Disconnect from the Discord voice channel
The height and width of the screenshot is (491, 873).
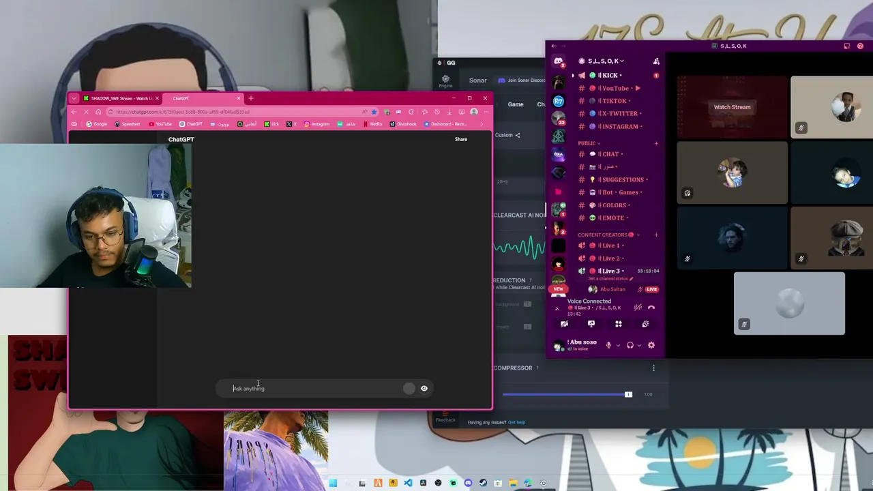pyautogui.click(x=651, y=308)
